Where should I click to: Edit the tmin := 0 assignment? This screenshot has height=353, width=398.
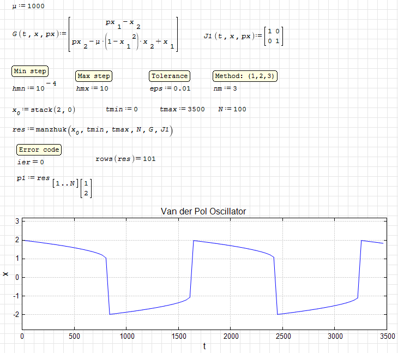[x=122, y=109]
